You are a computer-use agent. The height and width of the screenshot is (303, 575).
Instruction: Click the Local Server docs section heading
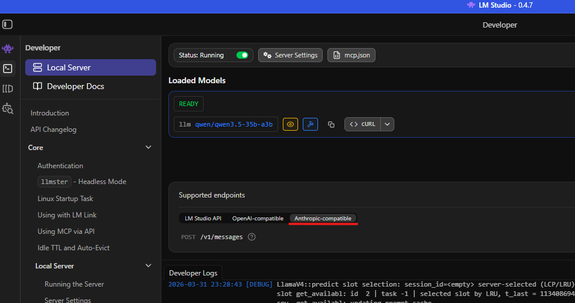click(54, 266)
